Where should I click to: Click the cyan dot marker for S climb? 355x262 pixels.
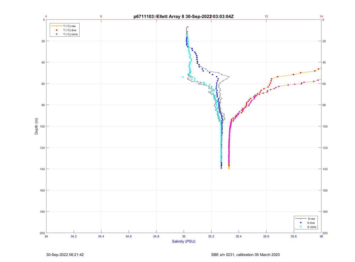point(301,227)
